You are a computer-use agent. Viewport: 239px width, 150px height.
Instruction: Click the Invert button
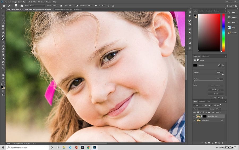(216, 94)
